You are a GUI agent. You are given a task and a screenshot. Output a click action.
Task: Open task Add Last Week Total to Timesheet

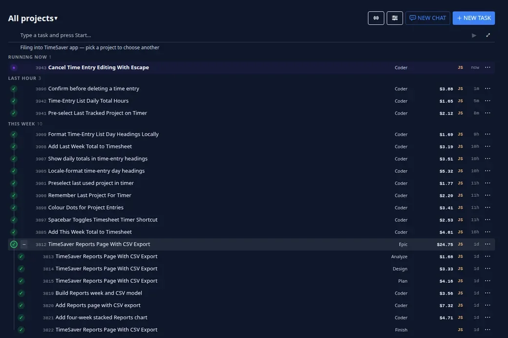[x=90, y=147]
